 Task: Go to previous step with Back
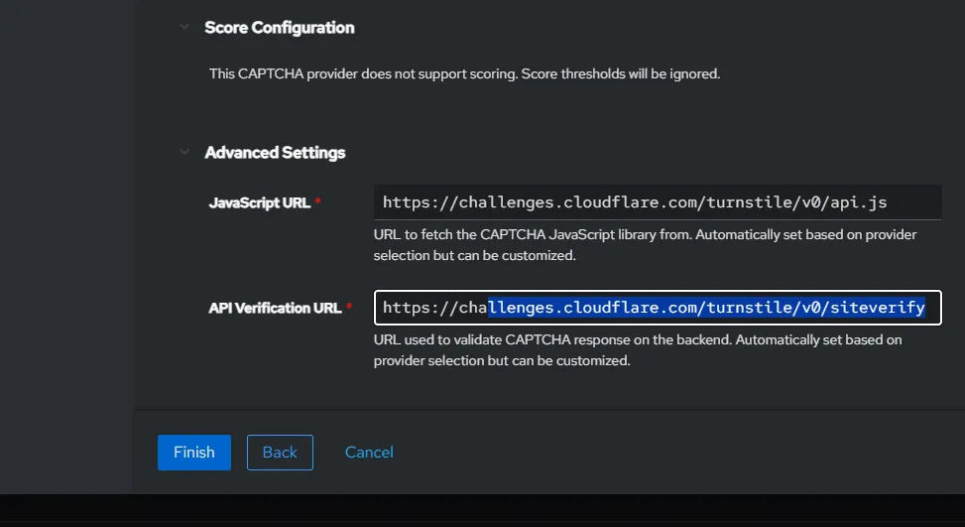(x=280, y=452)
